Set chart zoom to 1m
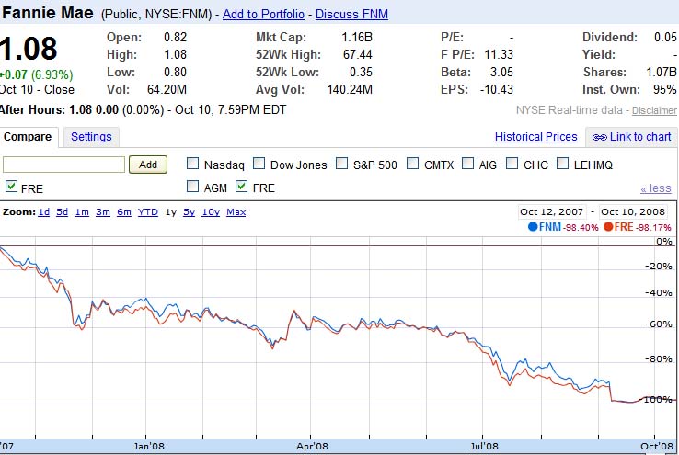Image resolution: width=679 pixels, height=455 pixels. tap(82, 212)
